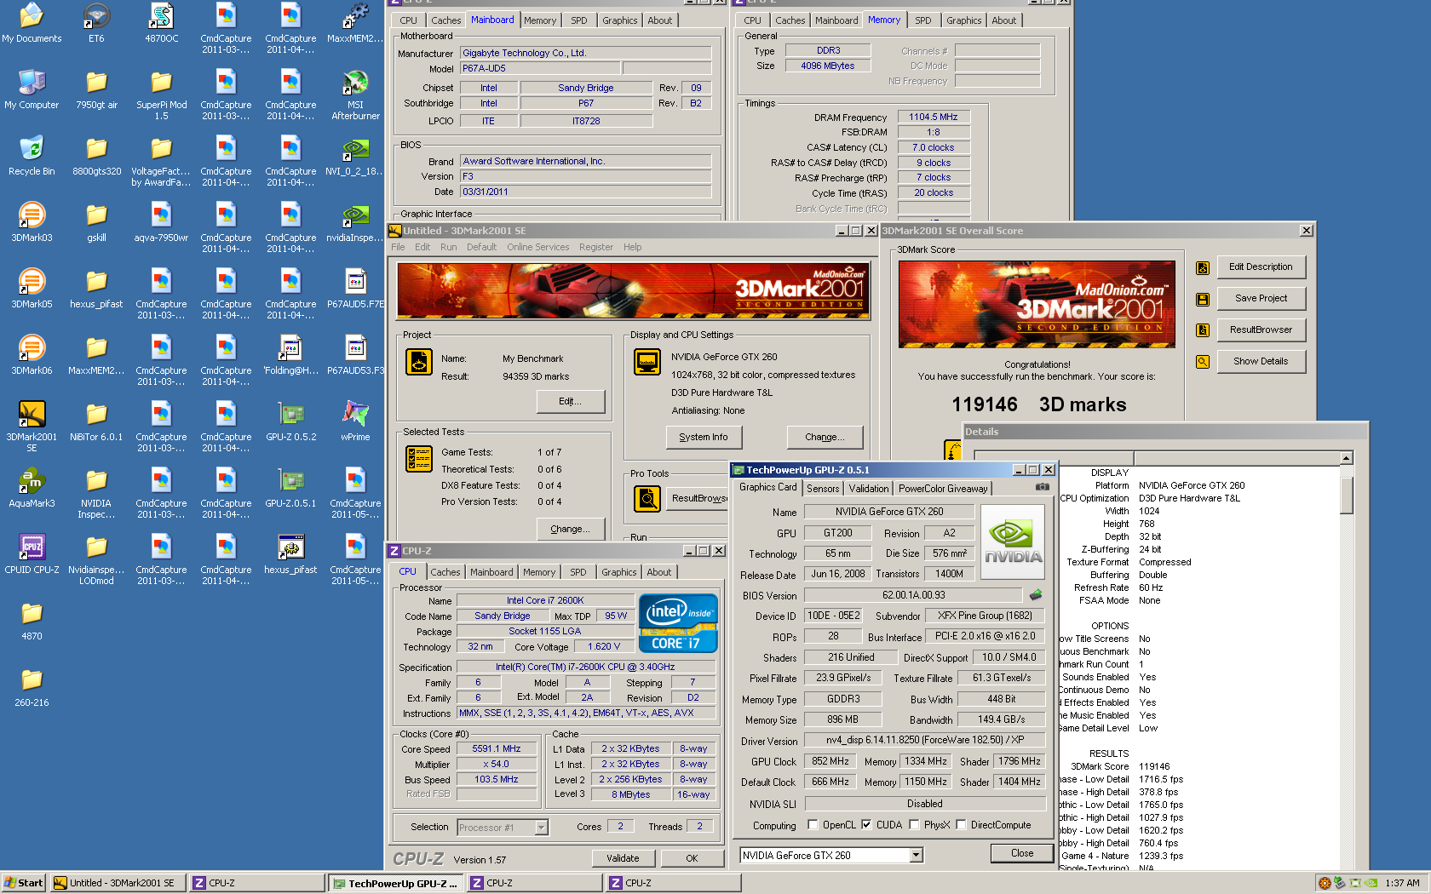The image size is (1431, 894).
Task: Open the SPD tab in the Mainboard CPU-Z window
Action: 579,20
